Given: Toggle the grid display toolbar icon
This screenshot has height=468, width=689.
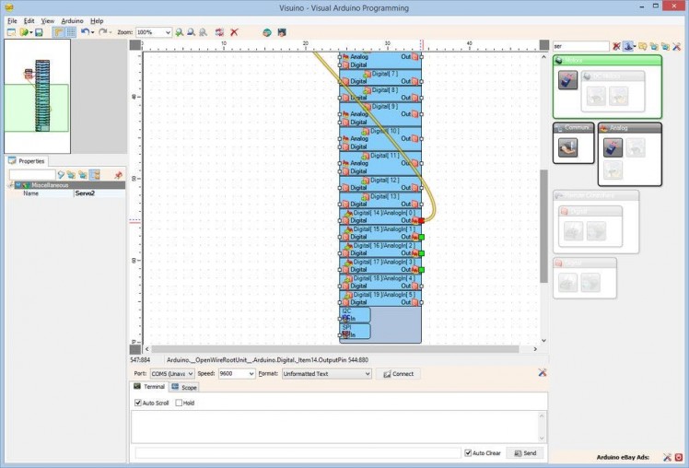Looking at the screenshot, I should point(71,32).
